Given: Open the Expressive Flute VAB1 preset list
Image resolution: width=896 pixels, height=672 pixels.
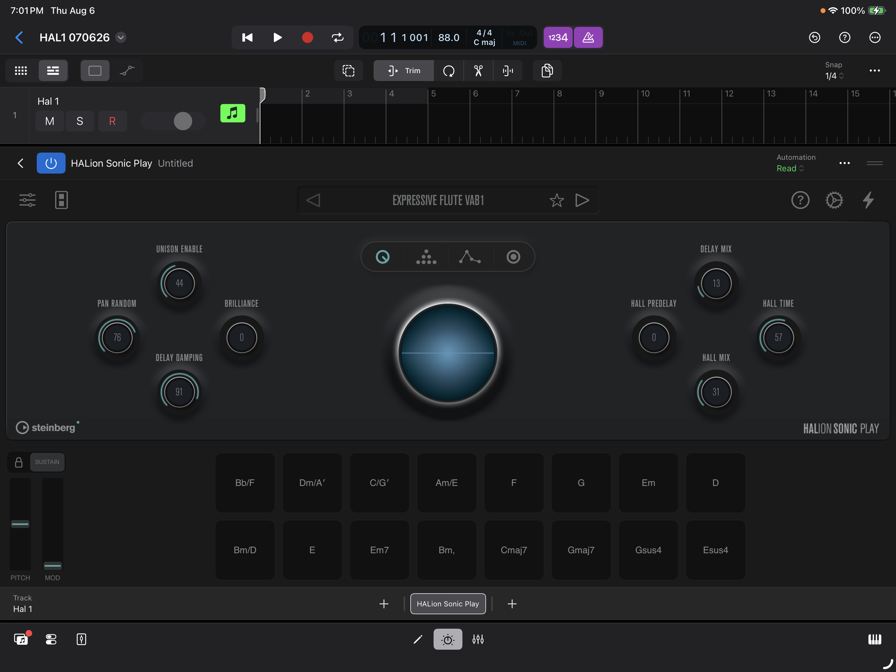Looking at the screenshot, I should click(x=438, y=200).
